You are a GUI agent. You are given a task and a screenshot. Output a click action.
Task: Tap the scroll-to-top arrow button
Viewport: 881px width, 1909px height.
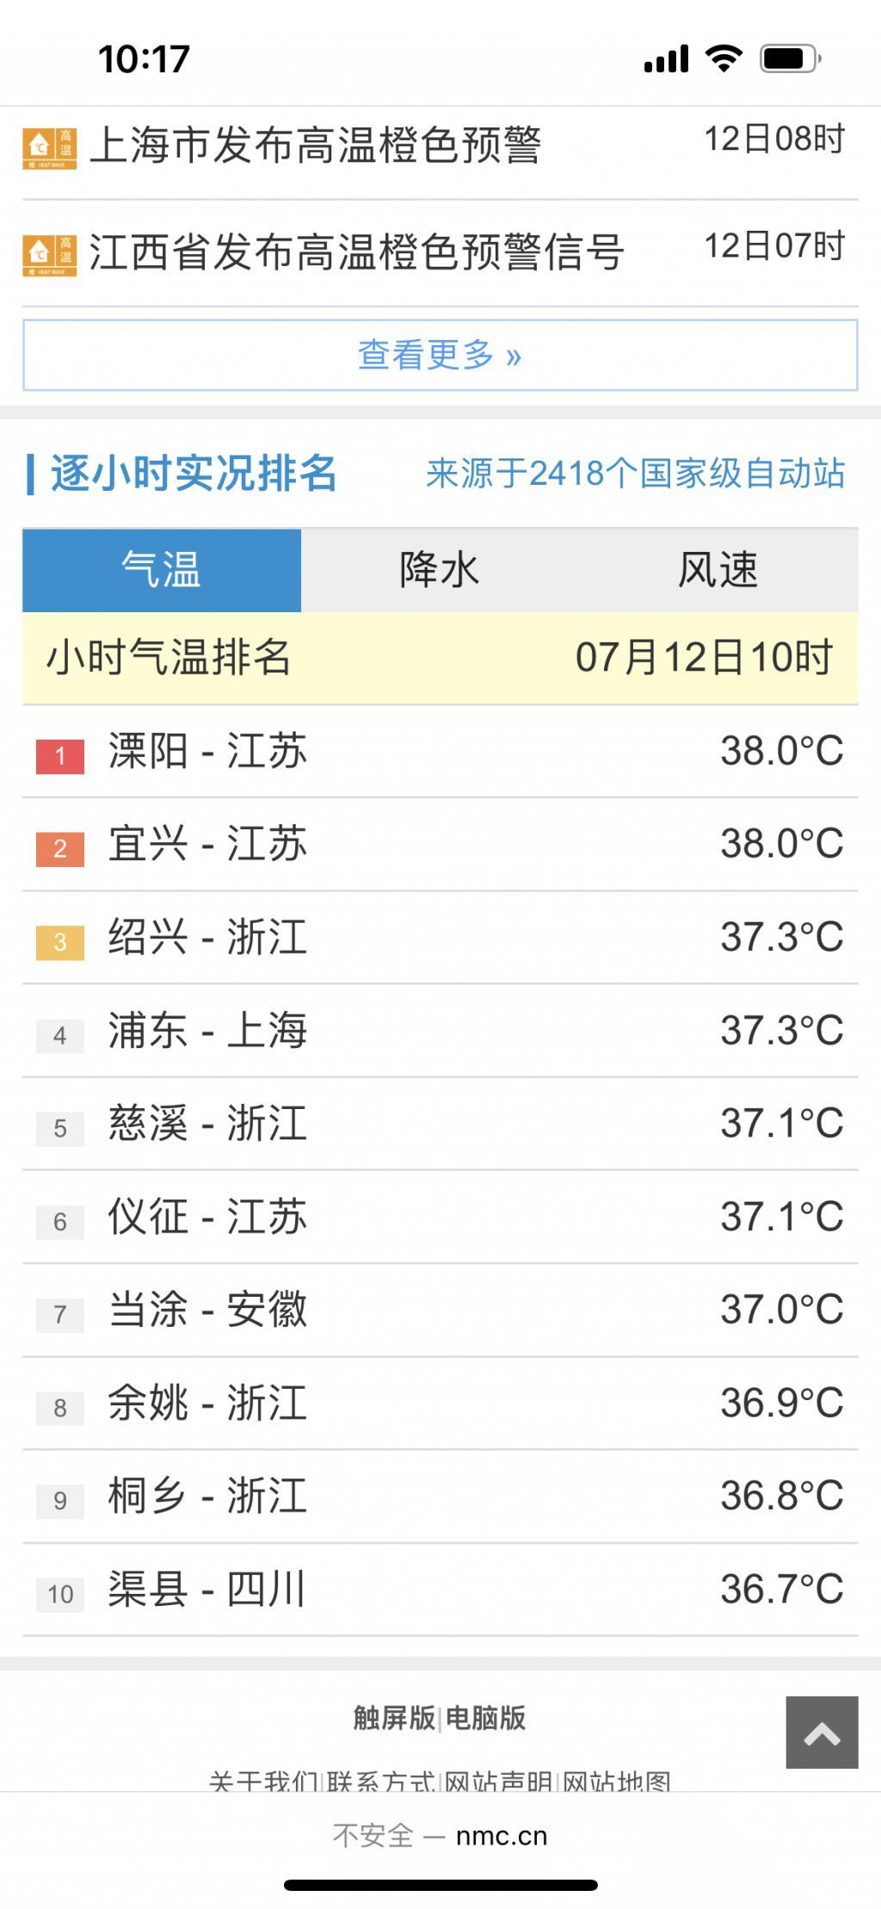[x=822, y=1732]
